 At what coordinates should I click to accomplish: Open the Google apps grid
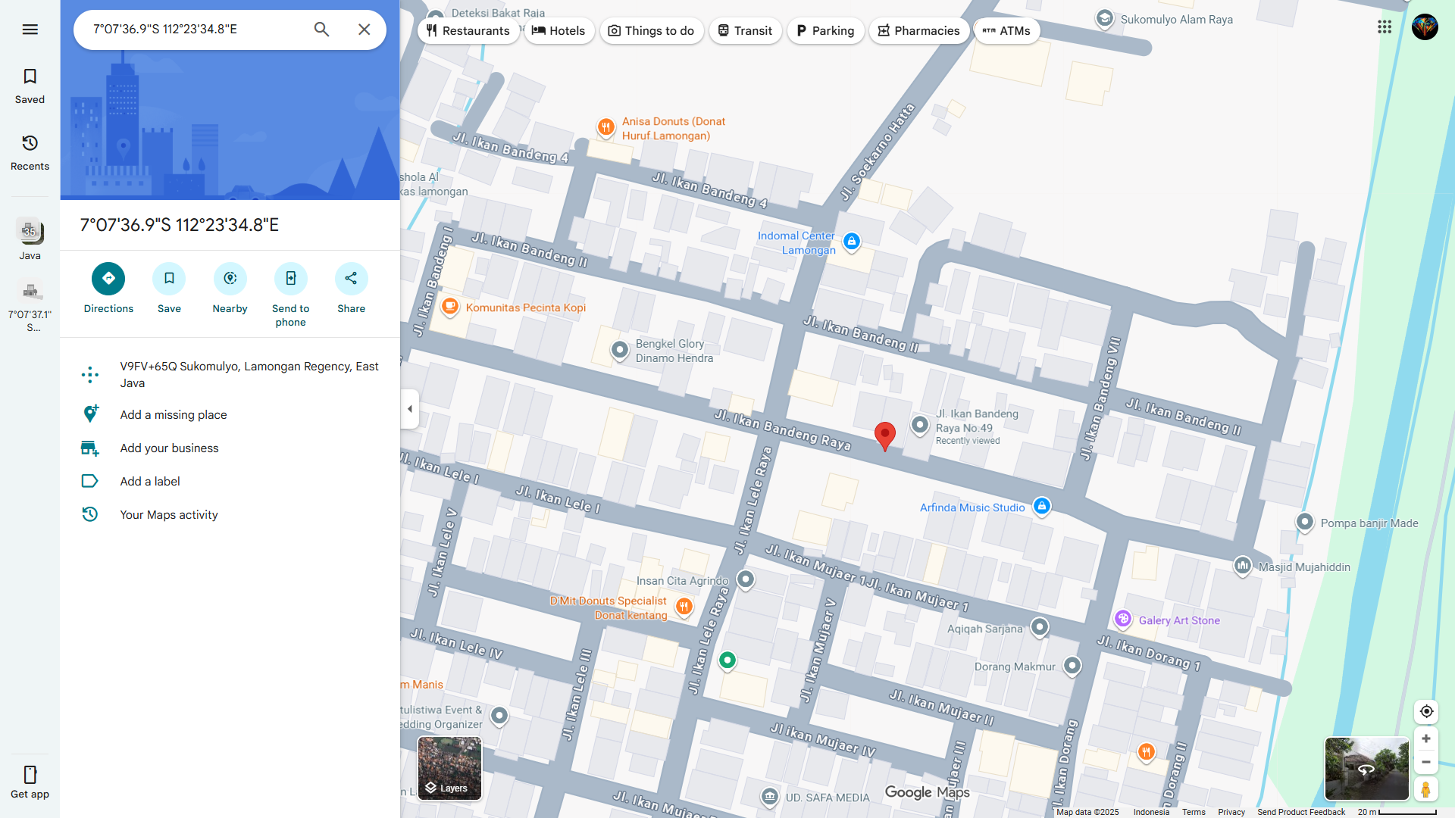coord(1385,27)
